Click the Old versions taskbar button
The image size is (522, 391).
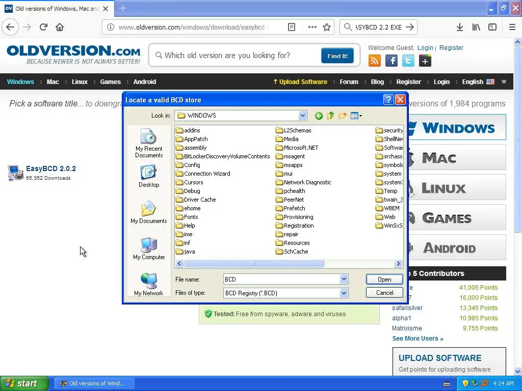[x=94, y=383]
